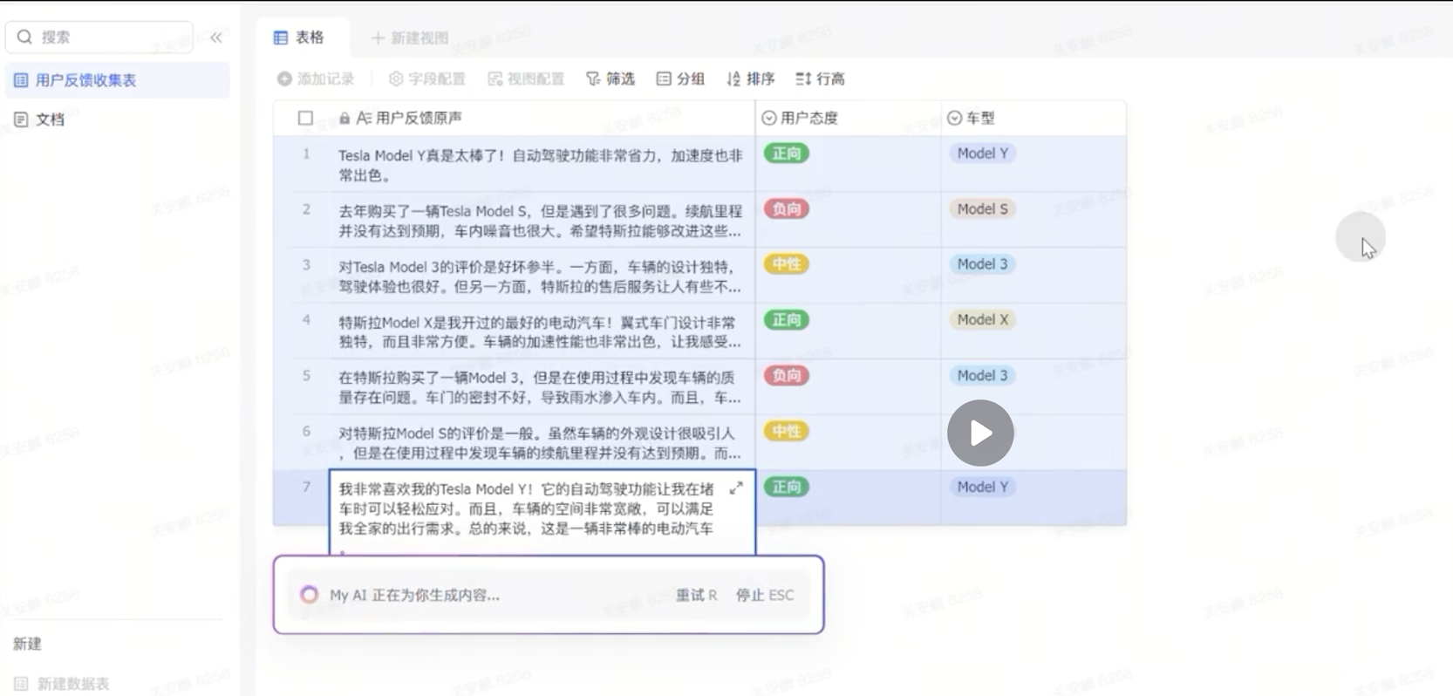The image size is (1453, 696).
Task: Click row 5 负向 tag
Action: [x=787, y=376]
